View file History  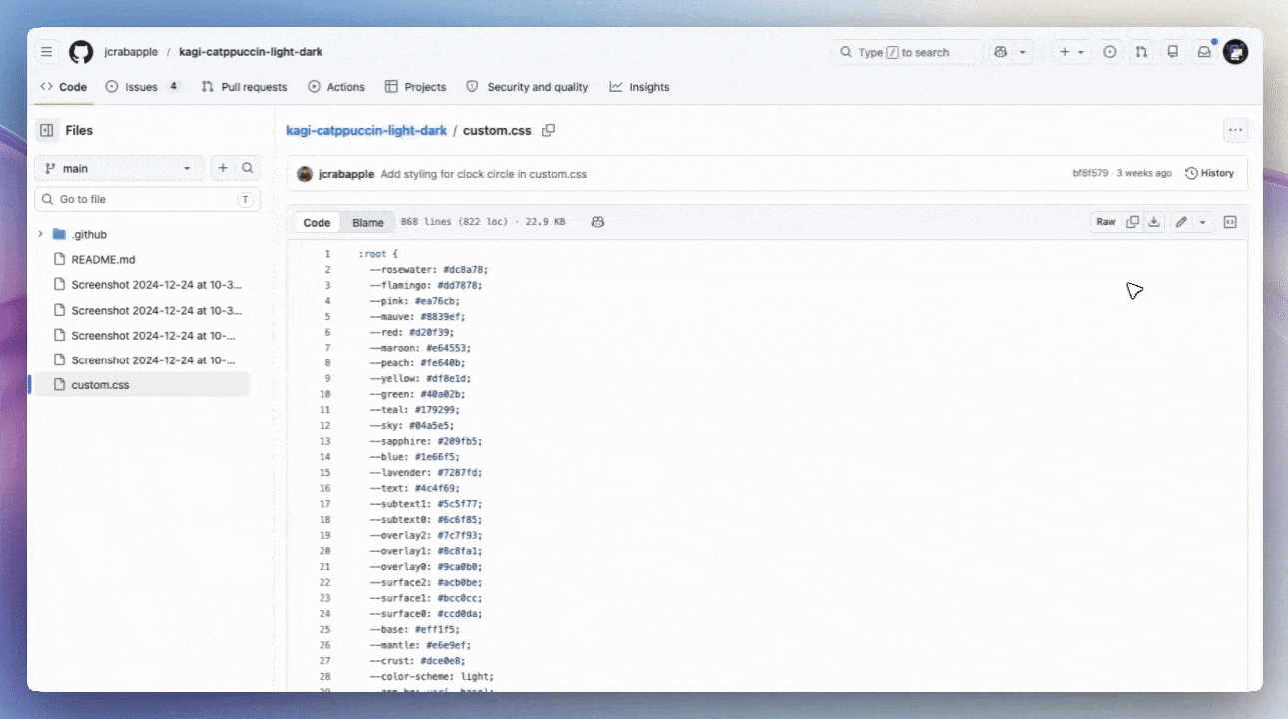(1209, 174)
